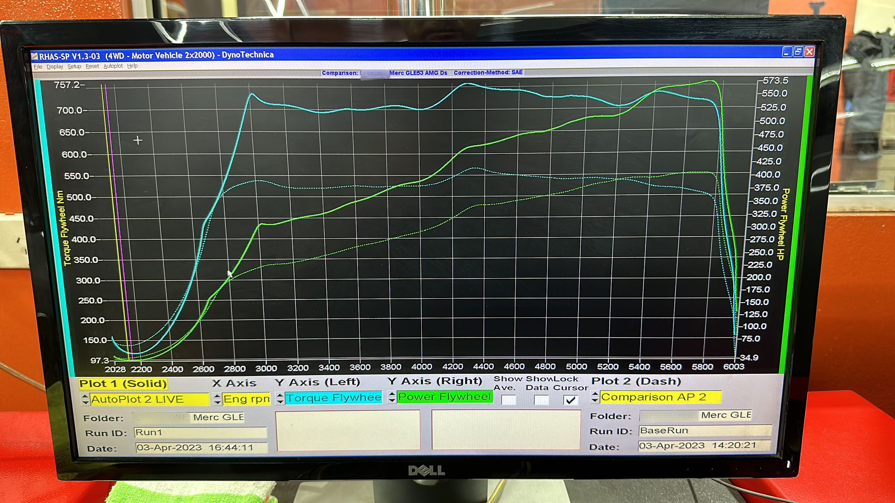Uncheck the Lock Cursor checkbox
This screenshot has height=503, width=895.
pyautogui.click(x=570, y=400)
